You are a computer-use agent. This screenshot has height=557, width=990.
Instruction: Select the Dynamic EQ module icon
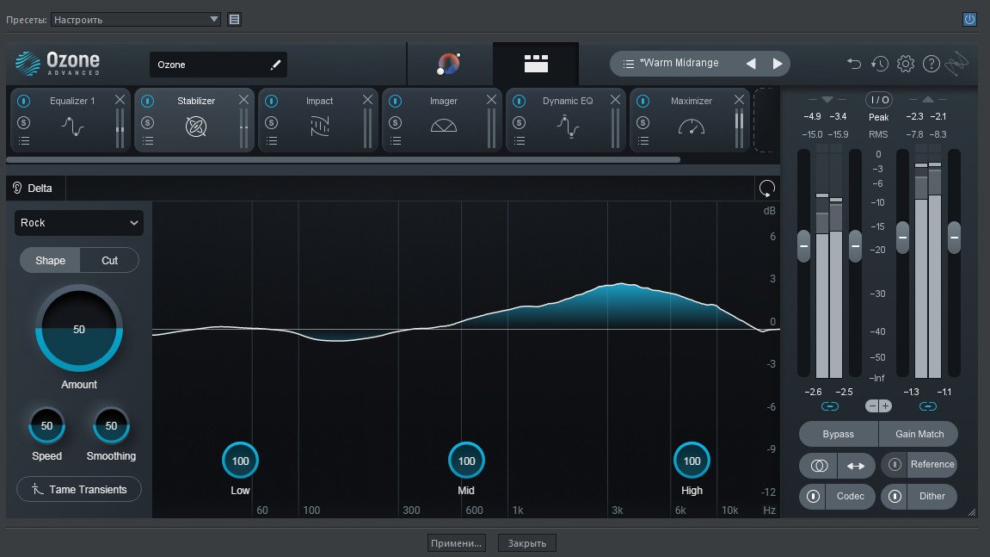tap(568, 127)
